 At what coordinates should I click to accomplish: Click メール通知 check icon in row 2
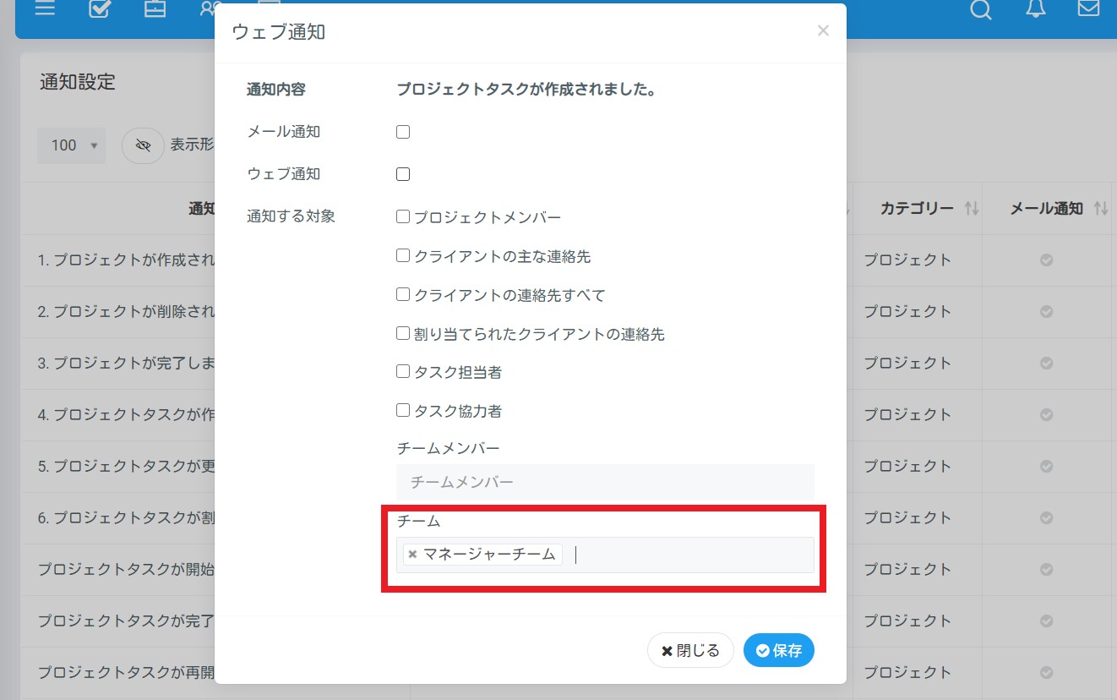point(1046,312)
